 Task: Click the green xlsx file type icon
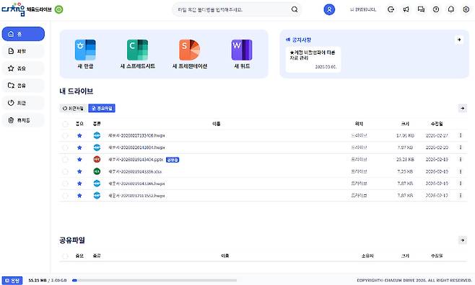tap(97, 171)
